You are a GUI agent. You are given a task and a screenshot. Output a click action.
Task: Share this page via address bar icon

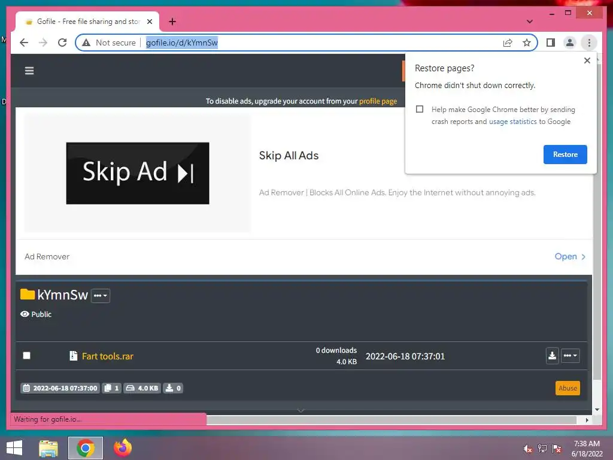coord(508,43)
